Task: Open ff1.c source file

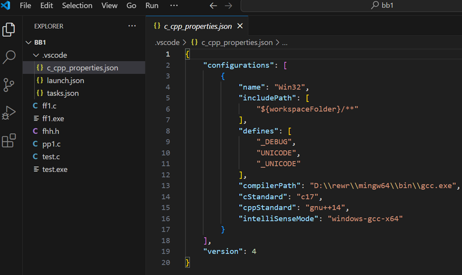Action: (84, 106)
